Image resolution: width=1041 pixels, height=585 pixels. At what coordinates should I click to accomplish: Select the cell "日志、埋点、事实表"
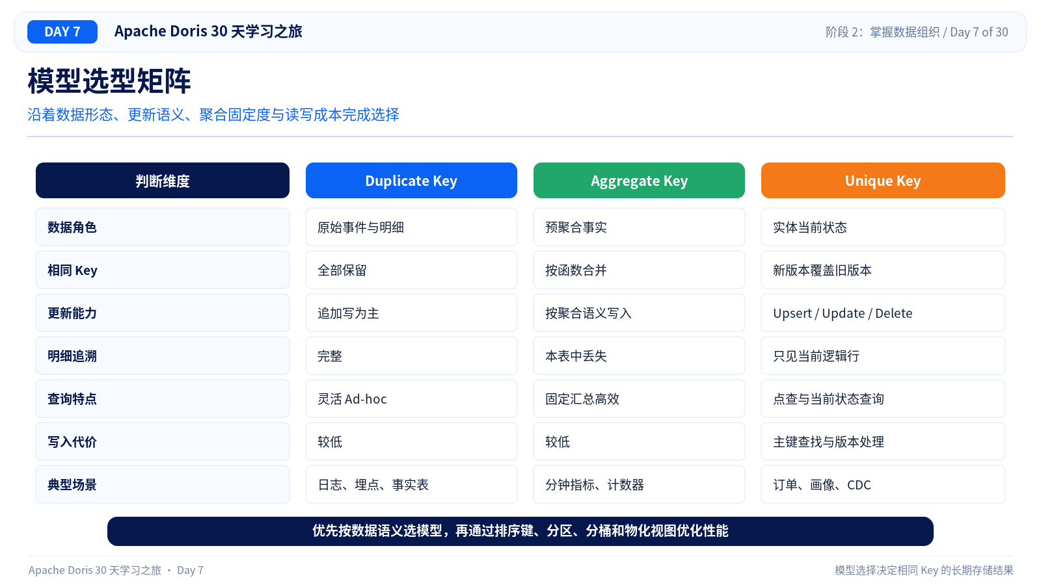[411, 484]
